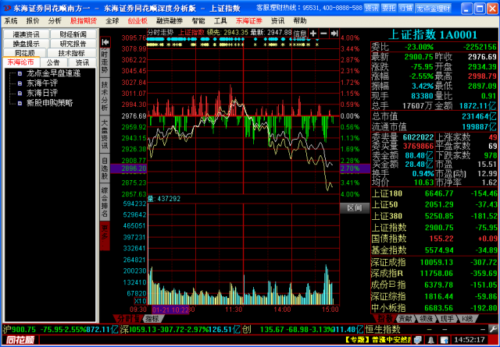This screenshot has height=347, width=500.
Task: Click the 信息 button above chart
Action: click(300, 34)
